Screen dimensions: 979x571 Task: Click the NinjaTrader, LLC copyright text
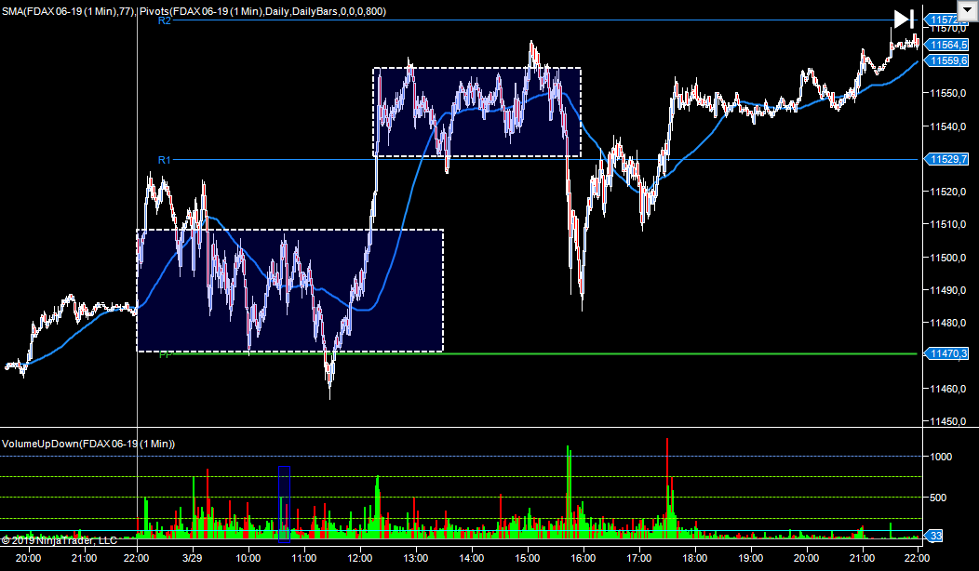coord(60,540)
